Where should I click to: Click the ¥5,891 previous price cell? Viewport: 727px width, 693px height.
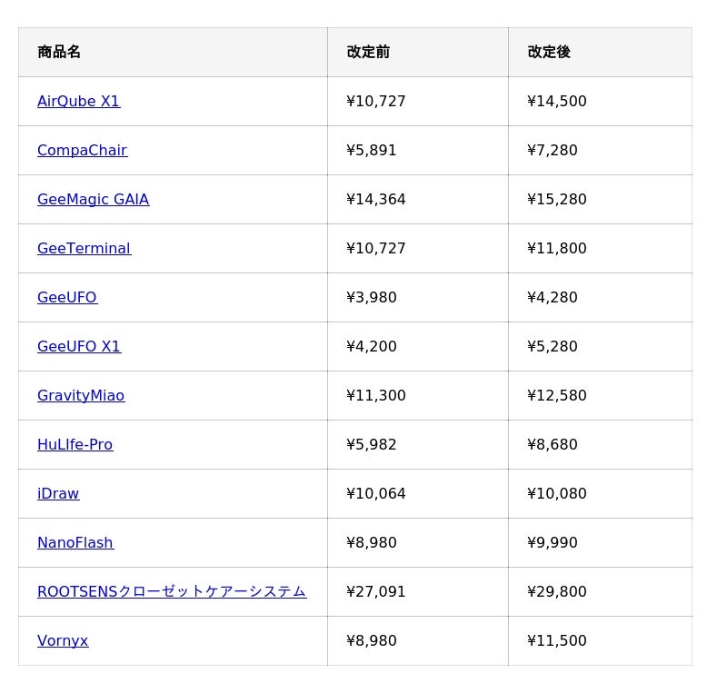click(371, 150)
